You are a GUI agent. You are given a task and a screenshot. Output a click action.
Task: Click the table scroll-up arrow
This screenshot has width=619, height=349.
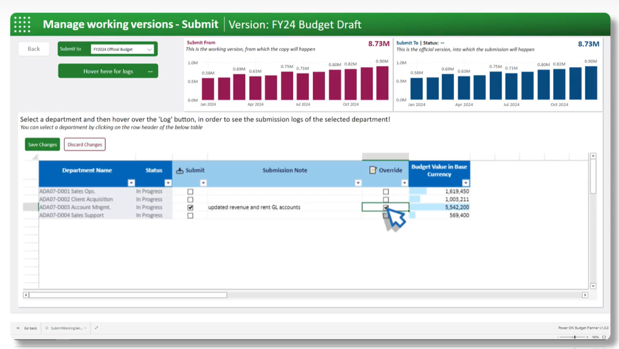coord(593,156)
